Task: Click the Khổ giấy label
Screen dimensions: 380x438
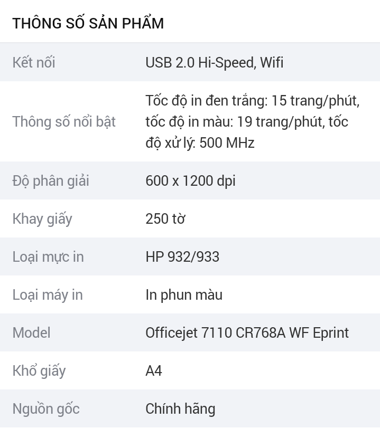Action: pos(39,370)
